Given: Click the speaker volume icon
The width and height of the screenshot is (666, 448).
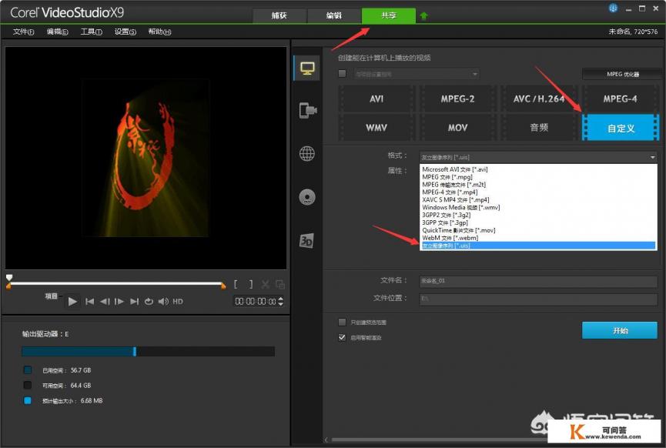Looking at the screenshot, I should [x=162, y=302].
